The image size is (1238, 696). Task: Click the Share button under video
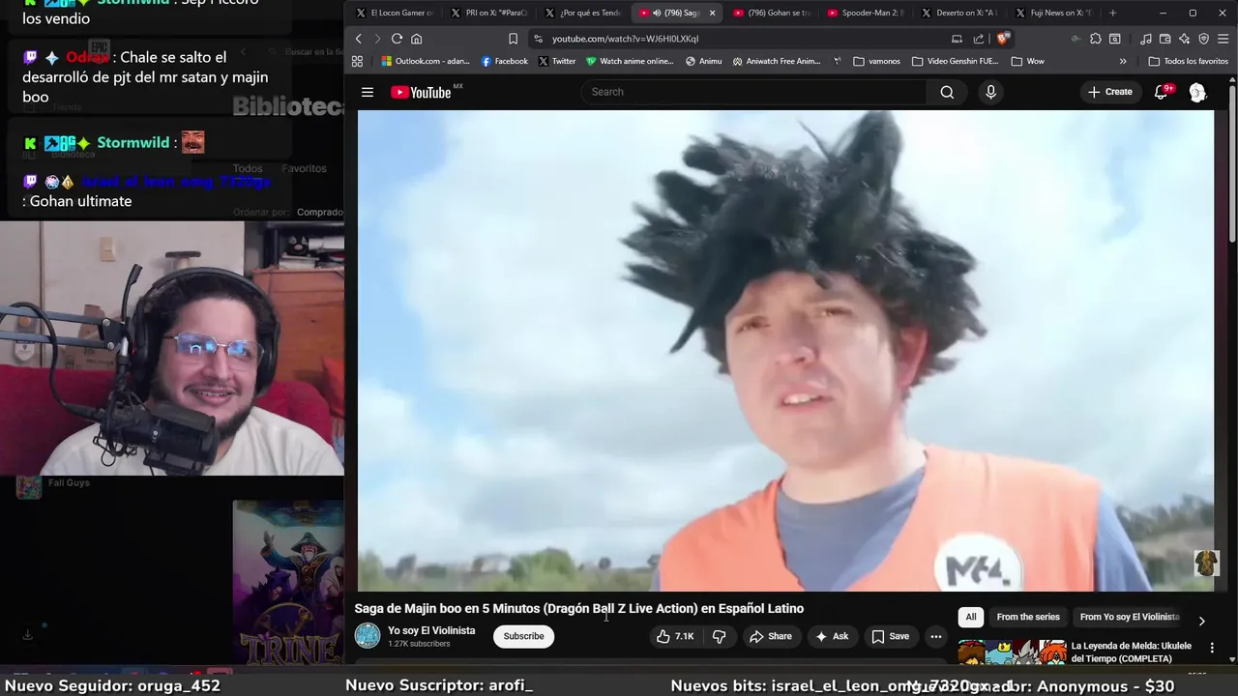pyautogui.click(x=770, y=636)
